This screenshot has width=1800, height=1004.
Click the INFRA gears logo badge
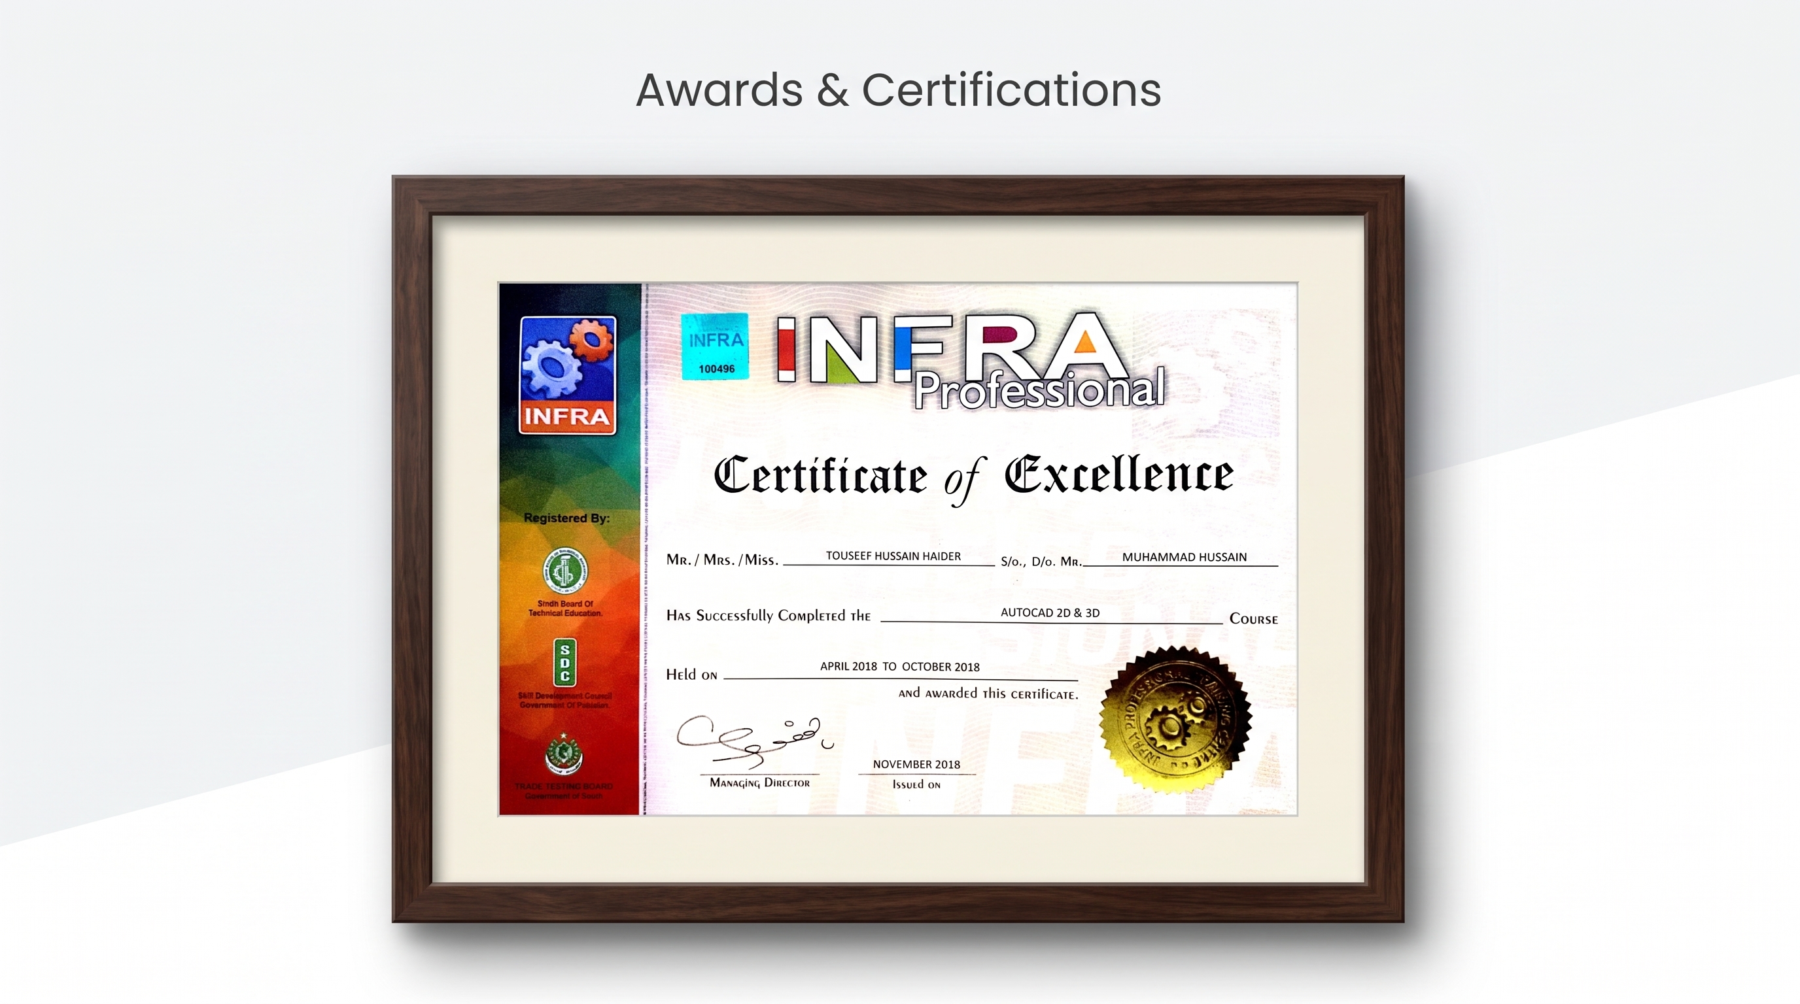tap(567, 375)
